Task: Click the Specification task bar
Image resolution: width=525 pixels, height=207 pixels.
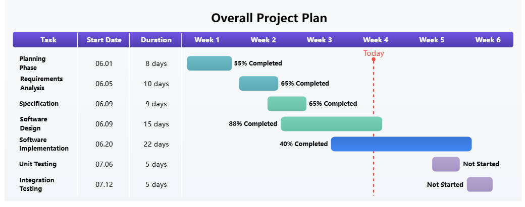Action: [x=287, y=104]
